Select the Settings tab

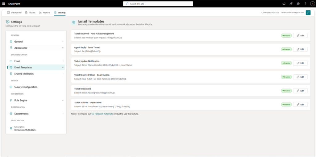(60, 13)
